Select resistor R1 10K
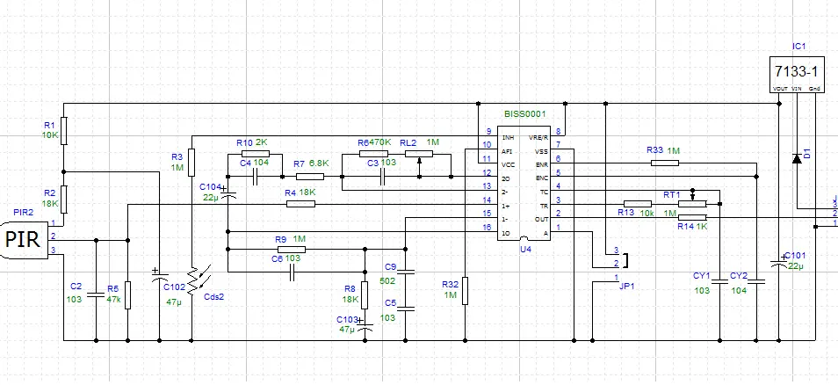This screenshot has width=838, height=385. [x=63, y=131]
